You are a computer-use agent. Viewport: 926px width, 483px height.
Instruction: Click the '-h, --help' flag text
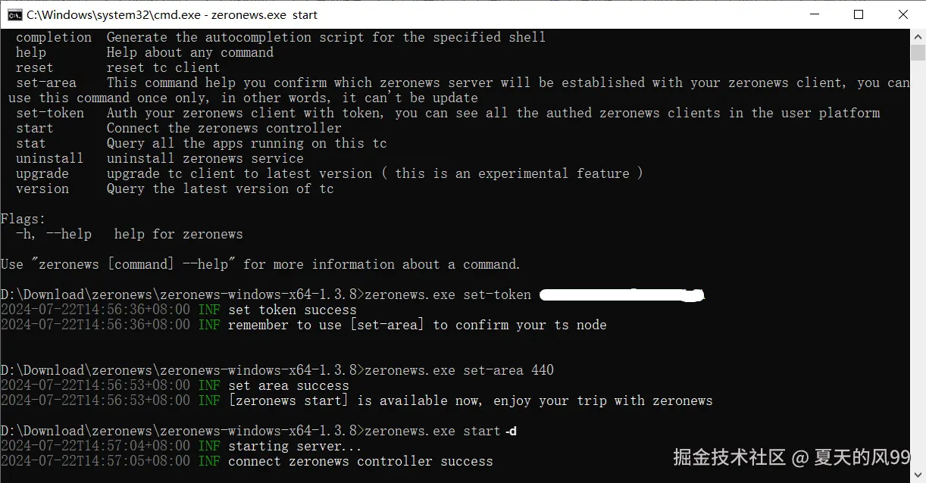pos(54,234)
